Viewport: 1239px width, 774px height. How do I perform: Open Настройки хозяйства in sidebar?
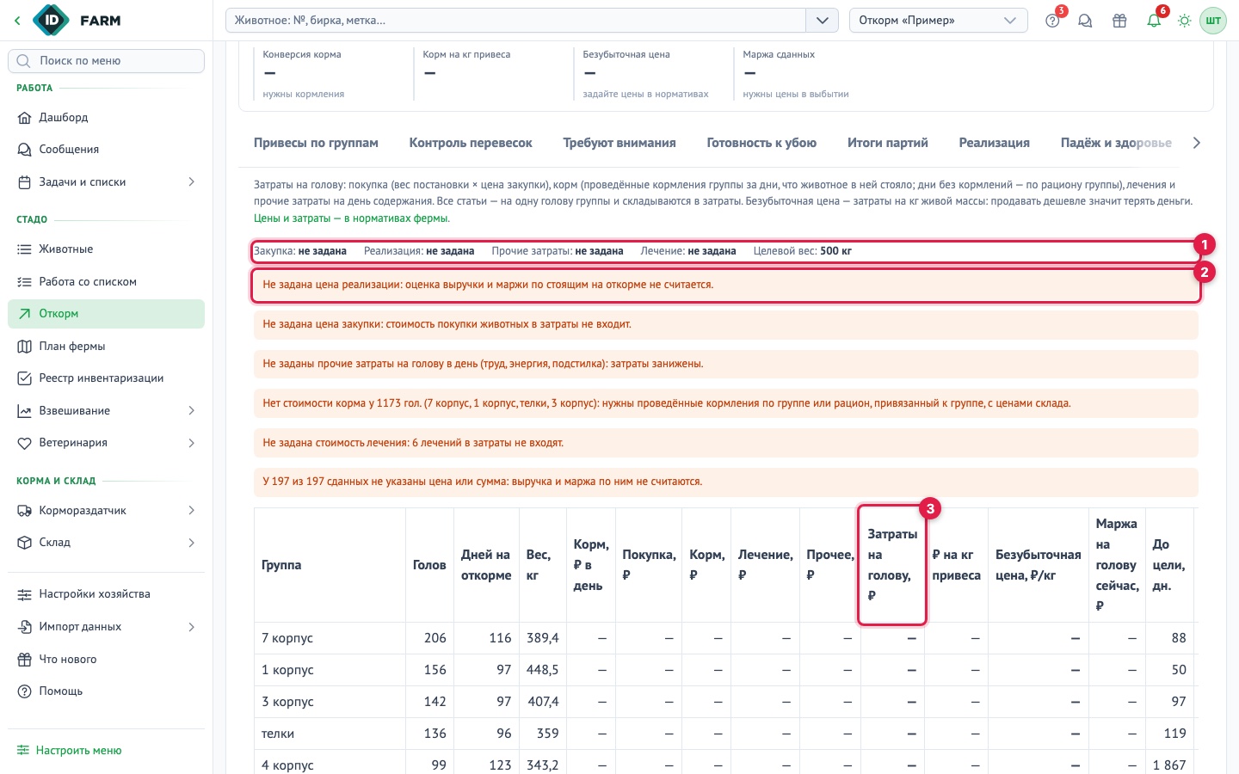click(x=106, y=594)
